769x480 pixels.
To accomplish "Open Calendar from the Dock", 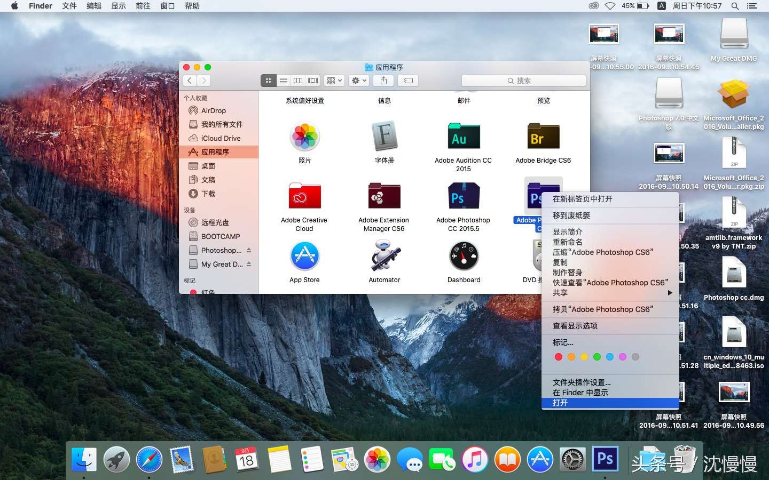I will [x=247, y=459].
